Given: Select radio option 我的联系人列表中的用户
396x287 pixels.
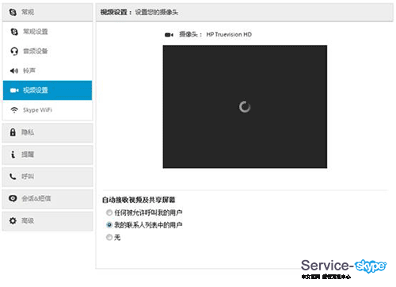Looking at the screenshot, I should tap(109, 225).
